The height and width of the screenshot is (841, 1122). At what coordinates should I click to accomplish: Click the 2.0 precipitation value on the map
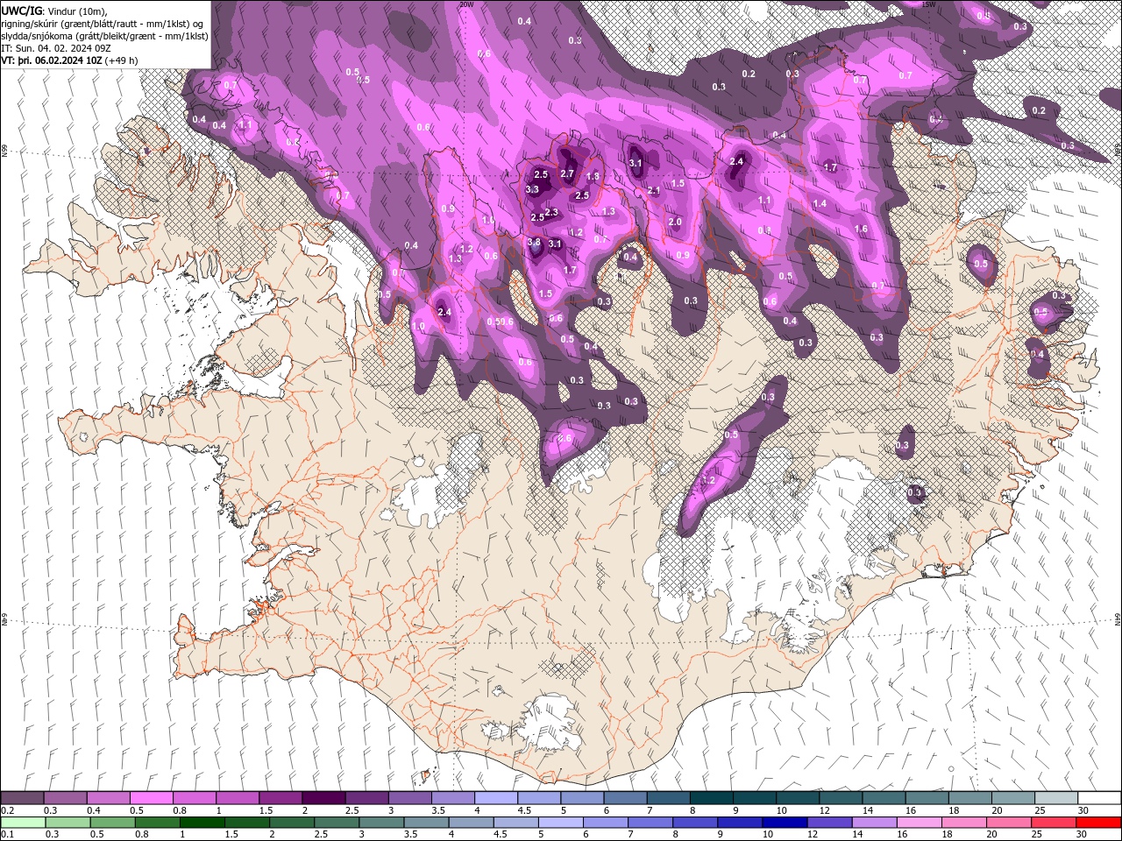pyautogui.click(x=675, y=223)
